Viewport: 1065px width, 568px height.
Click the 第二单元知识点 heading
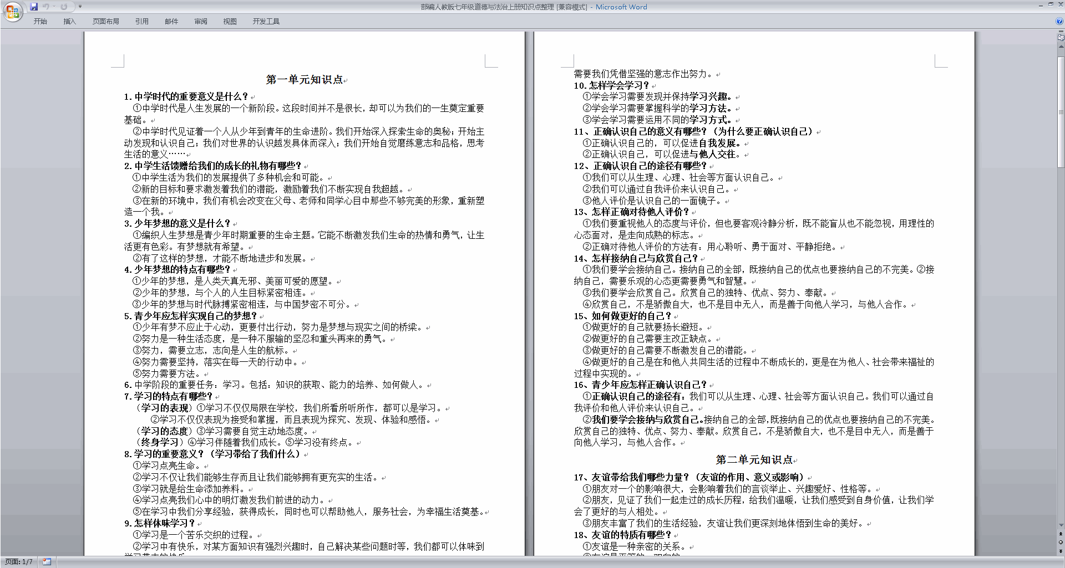(x=754, y=460)
